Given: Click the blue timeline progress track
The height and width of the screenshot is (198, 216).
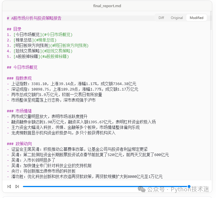Looking at the screenshot, I should tap(105, 187).
